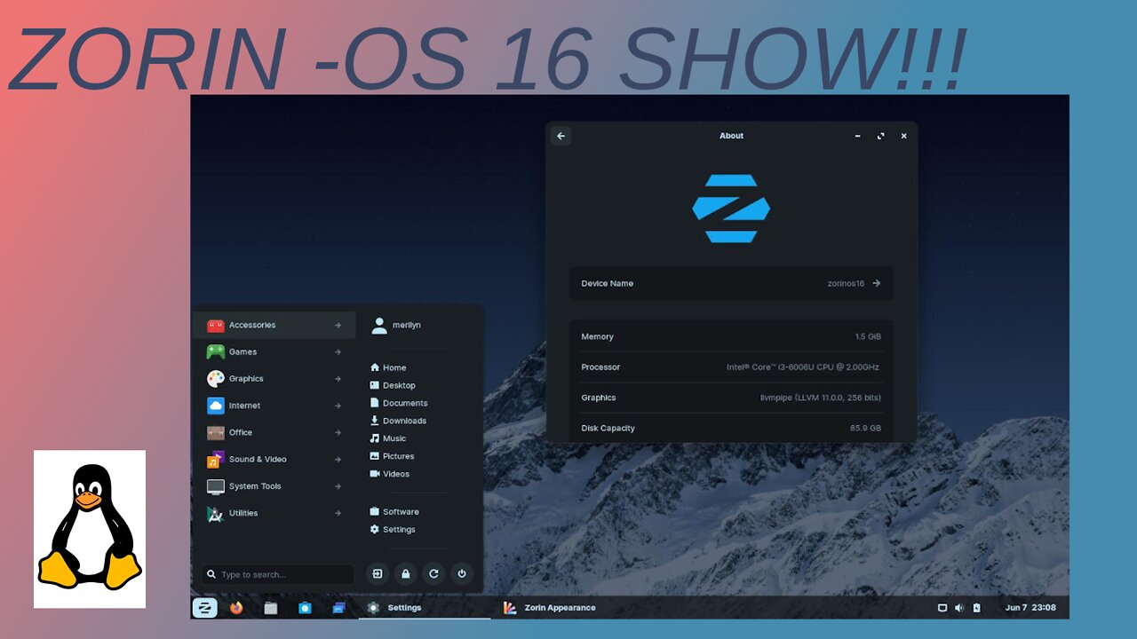Viewport: 1137px width, 639px height.
Task: Open the clock showing Jun 7 23:08
Action: [1030, 608]
